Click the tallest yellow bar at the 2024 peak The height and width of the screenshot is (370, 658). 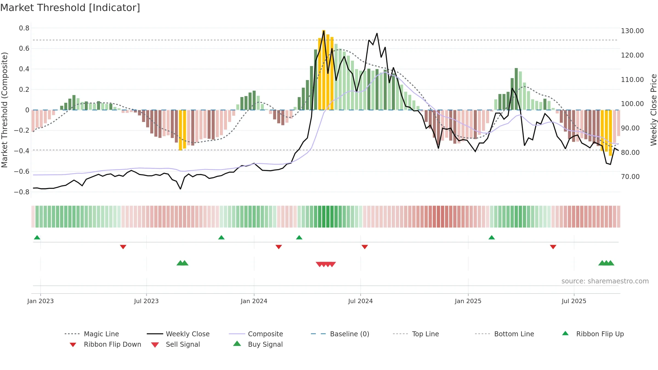pyautogui.click(x=324, y=70)
